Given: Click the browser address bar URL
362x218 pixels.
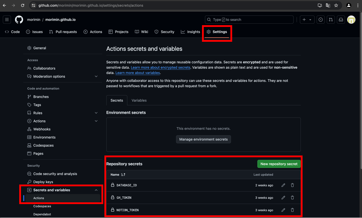Looking at the screenshot, I should 91,5.
